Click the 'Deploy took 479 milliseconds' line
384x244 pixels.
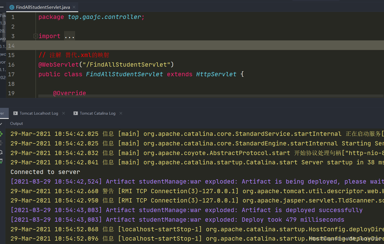[177, 220]
